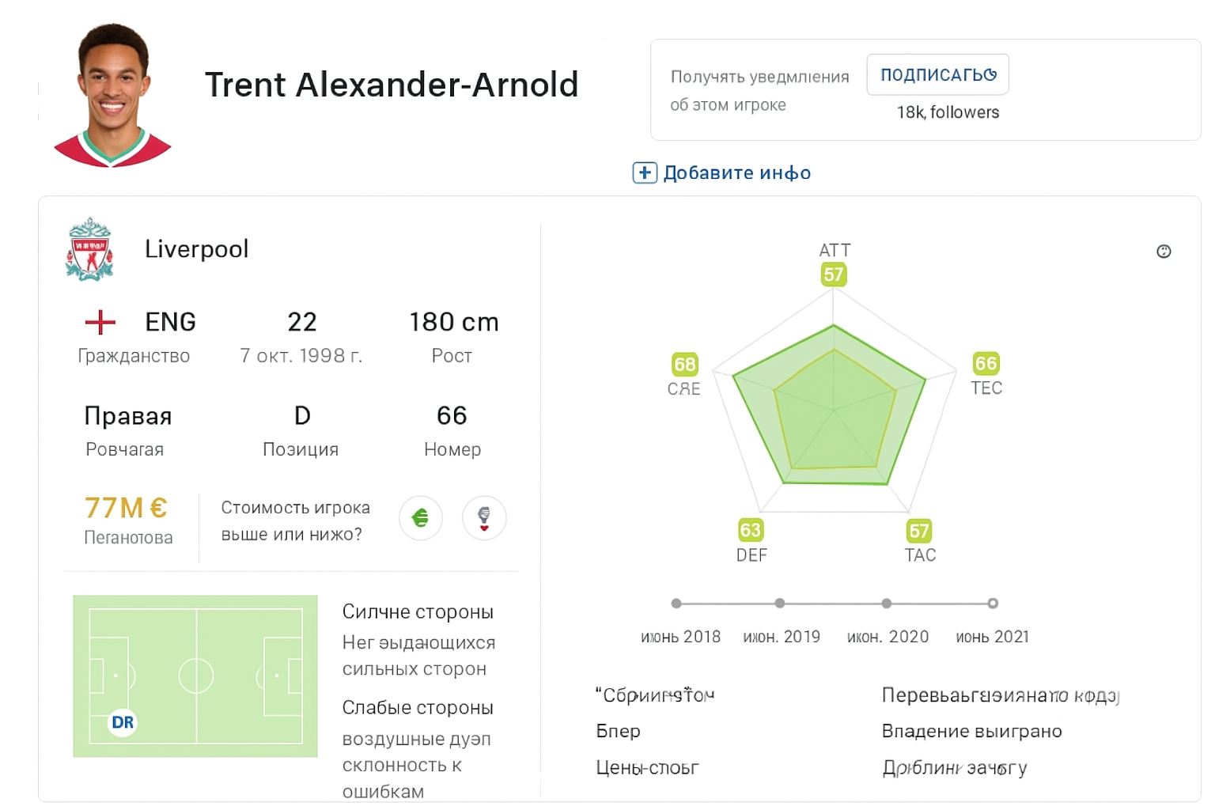Screen dimensions: 1215x810
Task: Click the DEF 63 rating badge
Action: coord(750,530)
